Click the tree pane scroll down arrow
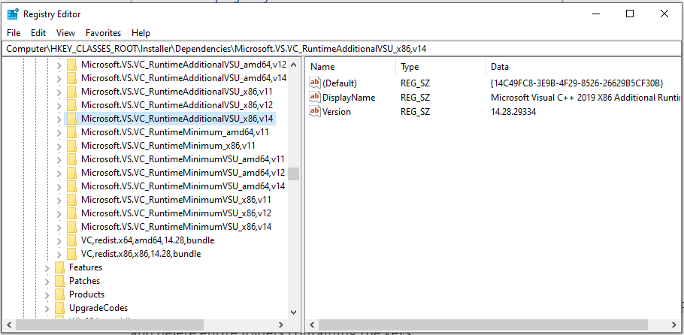Viewport: 684px width, 335px height. pyautogui.click(x=293, y=312)
